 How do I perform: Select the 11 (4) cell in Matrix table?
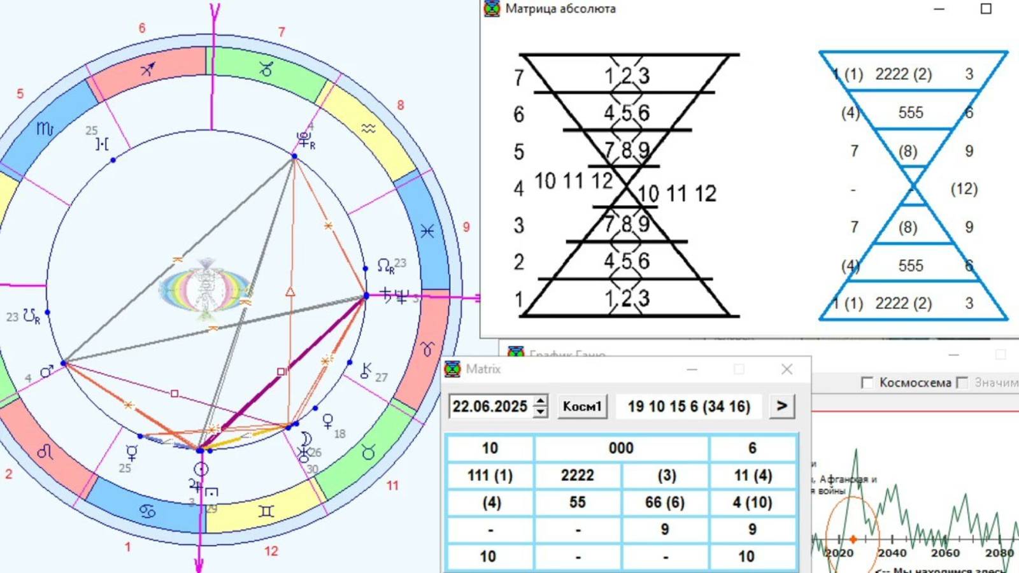(x=753, y=476)
